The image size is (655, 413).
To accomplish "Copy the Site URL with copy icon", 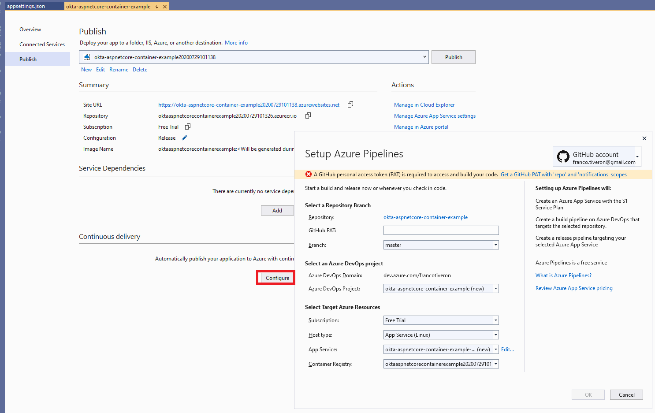I will click(350, 104).
